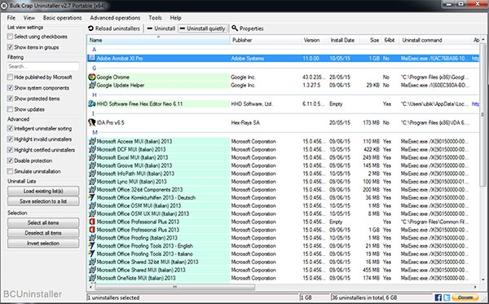Open the Facebook link icon
Viewport: 489px width, 304px height.
pos(438,297)
